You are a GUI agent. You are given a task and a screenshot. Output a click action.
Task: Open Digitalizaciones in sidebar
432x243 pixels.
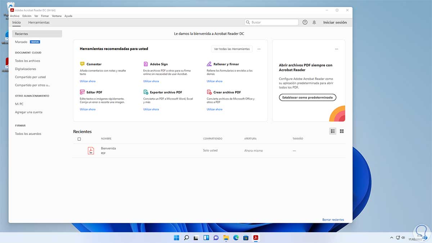(26, 69)
